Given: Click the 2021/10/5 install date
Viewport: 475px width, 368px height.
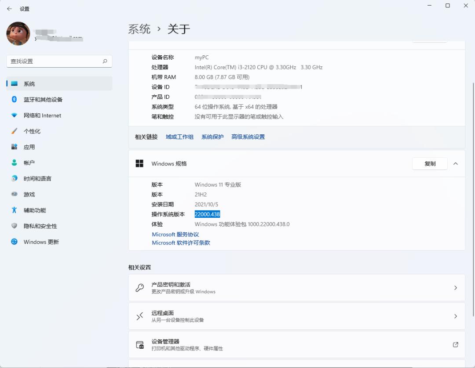Looking at the screenshot, I should 206,204.
